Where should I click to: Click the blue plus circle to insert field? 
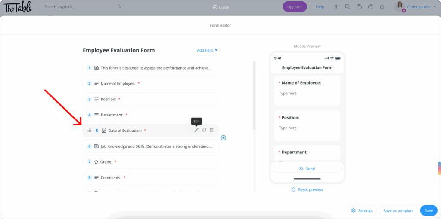pyautogui.click(x=224, y=138)
